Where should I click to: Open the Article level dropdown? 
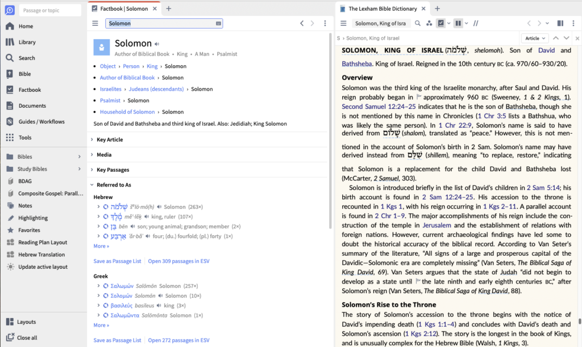[535, 38]
